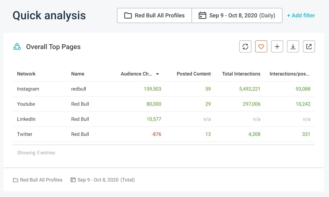Click the footer Sep 9 - Oct 8, 2020 (Total) label
Viewport: 329px width, 197px height.
click(106, 180)
